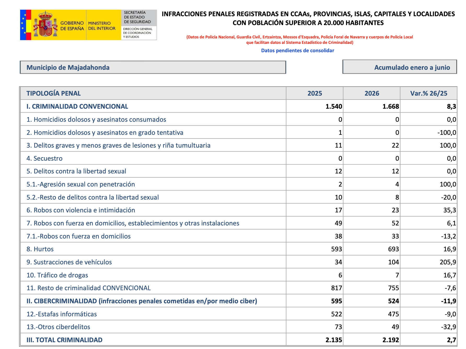
Task: Select the Municipio de Majadahonda header box
Action: coord(153,67)
